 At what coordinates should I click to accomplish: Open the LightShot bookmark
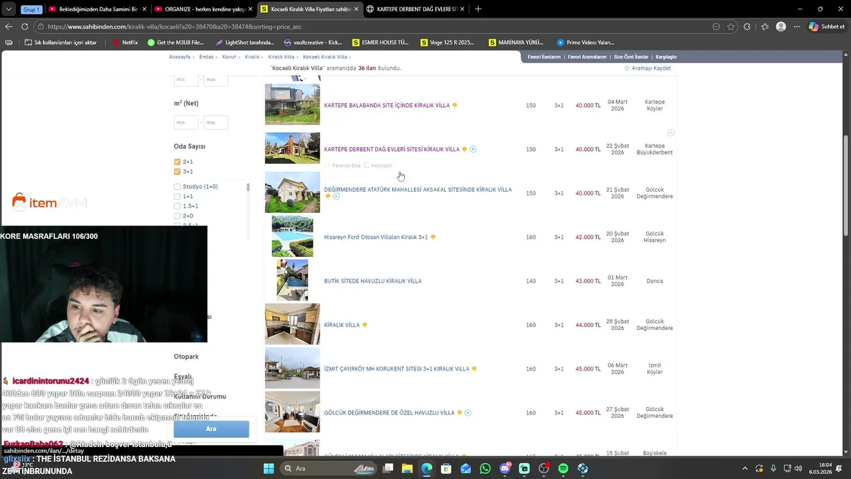click(245, 43)
